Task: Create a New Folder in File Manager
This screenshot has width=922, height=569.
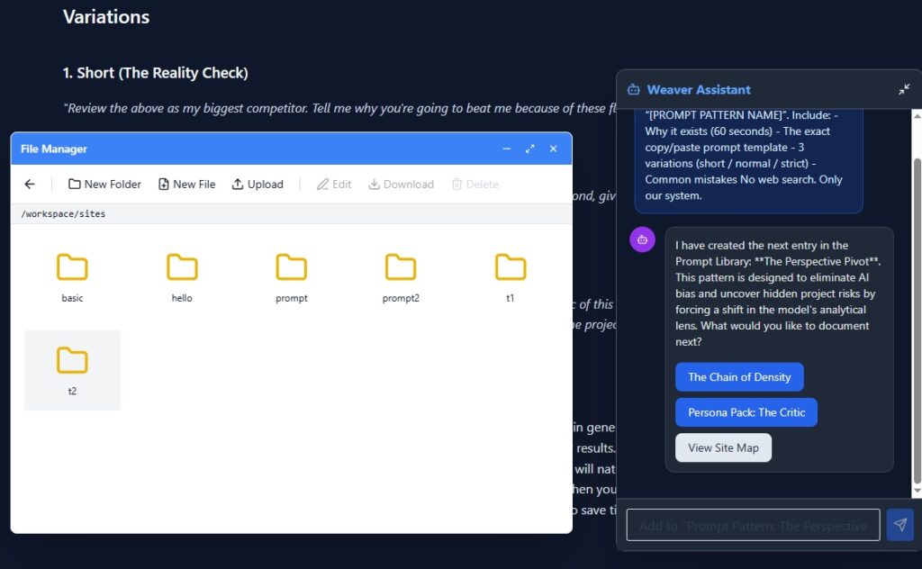Action: pos(104,185)
